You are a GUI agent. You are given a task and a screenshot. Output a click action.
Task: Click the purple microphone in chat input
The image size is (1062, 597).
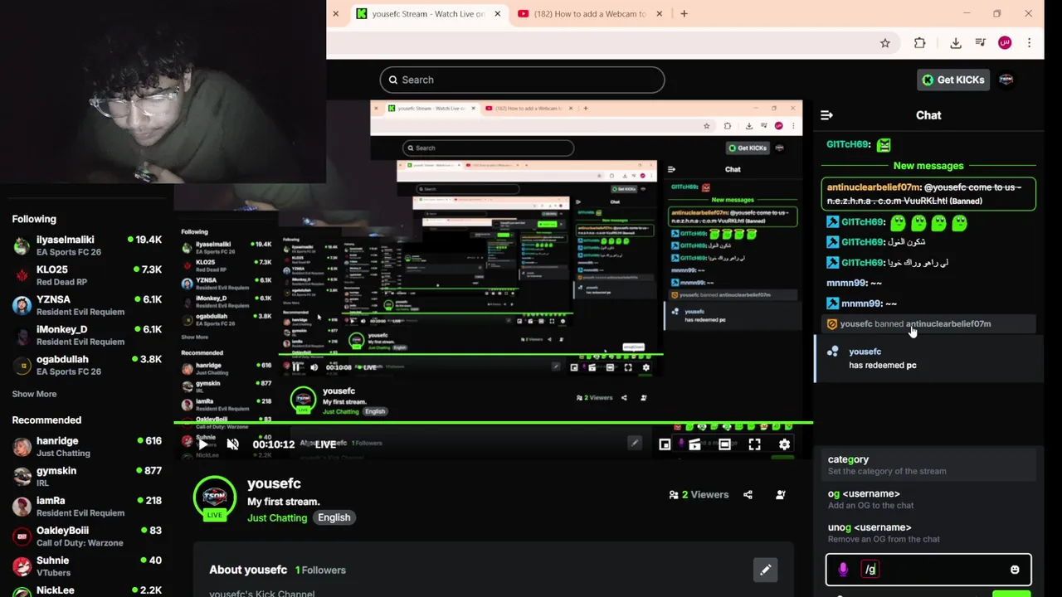click(x=843, y=570)
